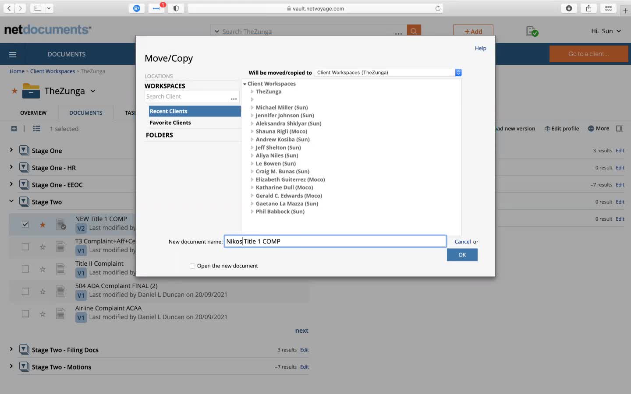Edit the Stage Two - Filing Docs filter

305,350
